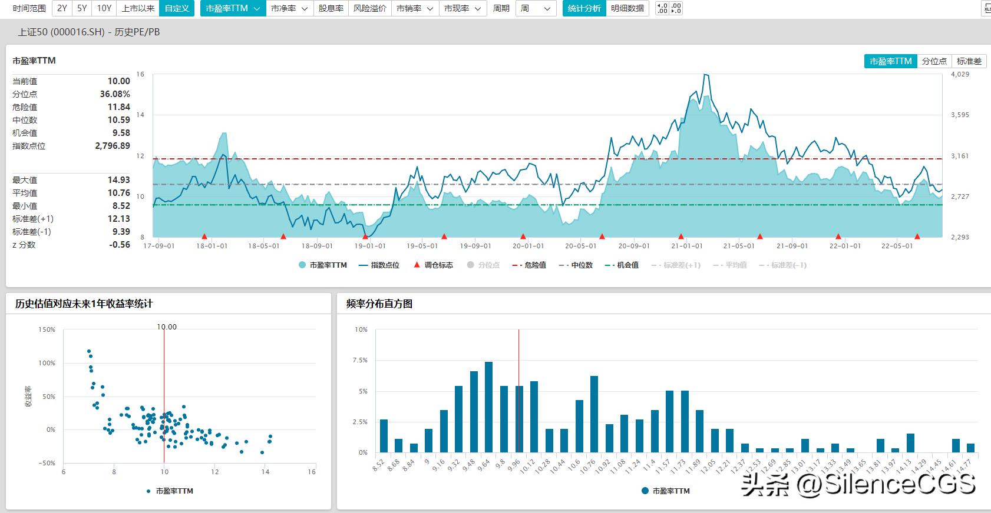Screen dimensions: 991x513
Task: Expand the 市净率 dropdown
Action: [289, 8]
